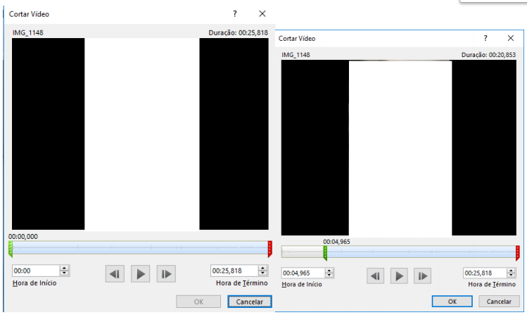The width and height of the screenshot is (527, 315).
Task: Step to previous frame in the 00:20,853 duration dialog
Action: (x=376, y=276)
